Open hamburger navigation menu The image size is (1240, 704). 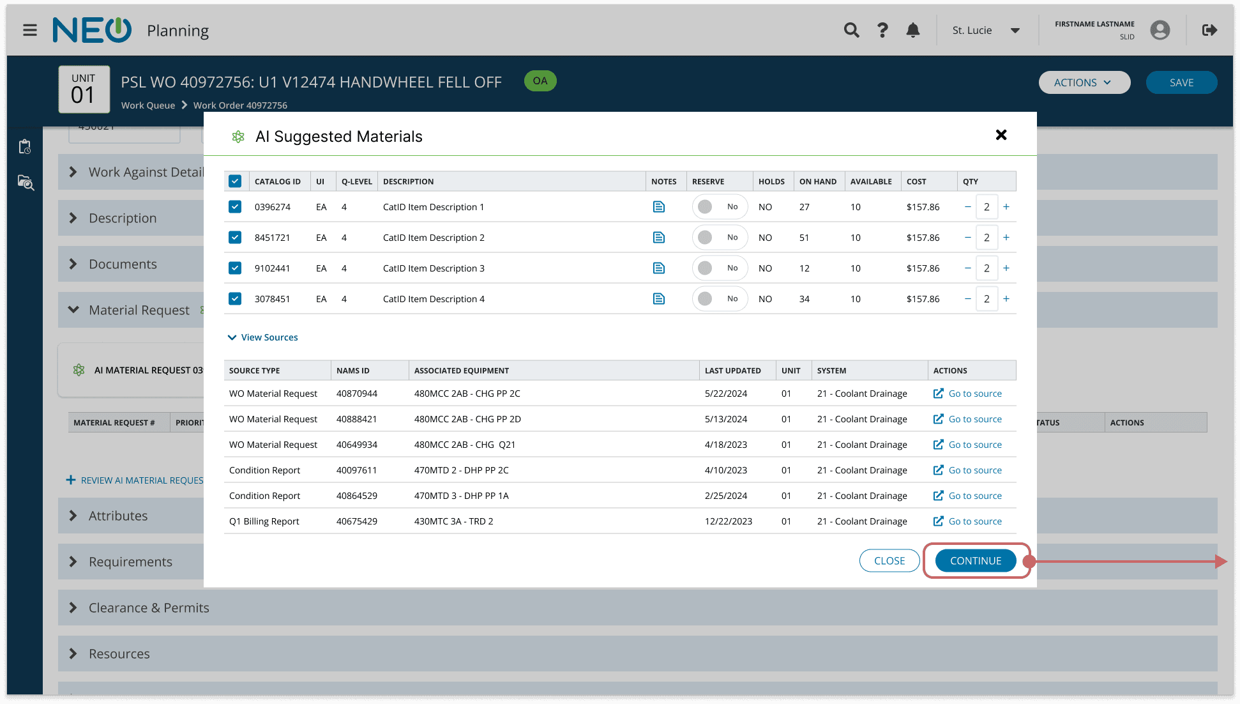30,30
